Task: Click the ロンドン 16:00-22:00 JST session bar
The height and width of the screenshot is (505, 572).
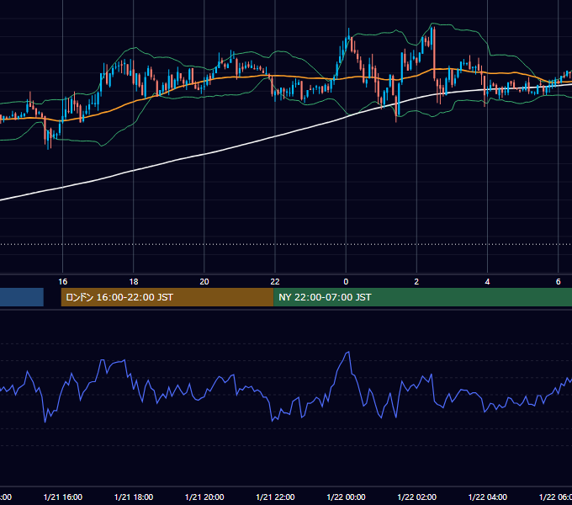Action: click(x=167, y=297)
